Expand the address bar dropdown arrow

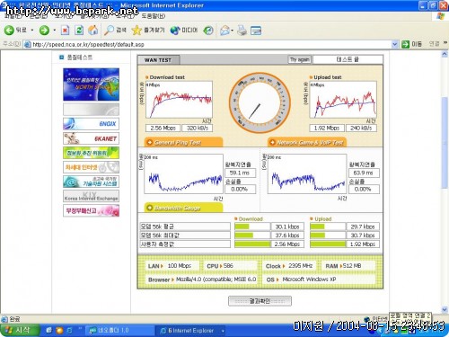[x=395, y=44]
